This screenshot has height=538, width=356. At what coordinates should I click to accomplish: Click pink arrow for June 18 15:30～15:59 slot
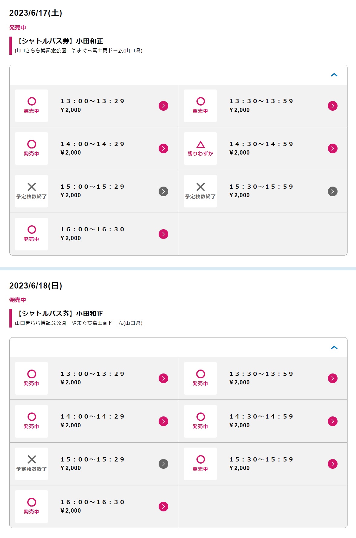click(333, 464)
